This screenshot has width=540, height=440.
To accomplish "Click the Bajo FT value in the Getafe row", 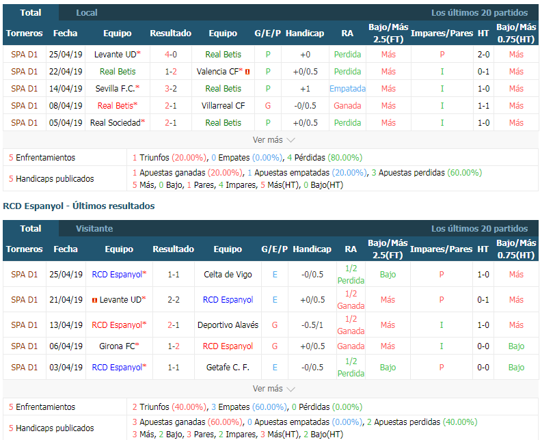I will pos(388,368).
